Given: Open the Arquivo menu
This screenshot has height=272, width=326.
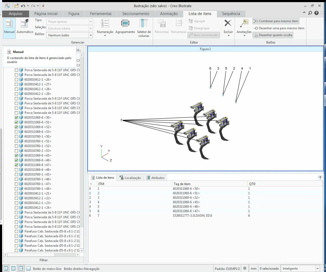Looking at the screenshot, I should (16, 14).
